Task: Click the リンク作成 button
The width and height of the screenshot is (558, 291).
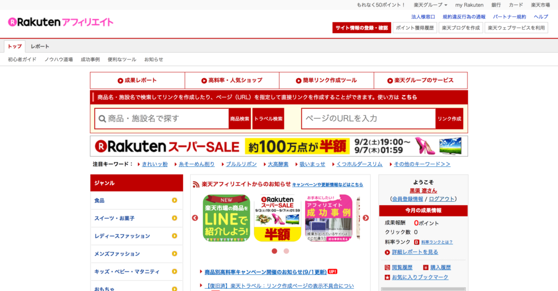Action: pos(450,119)
